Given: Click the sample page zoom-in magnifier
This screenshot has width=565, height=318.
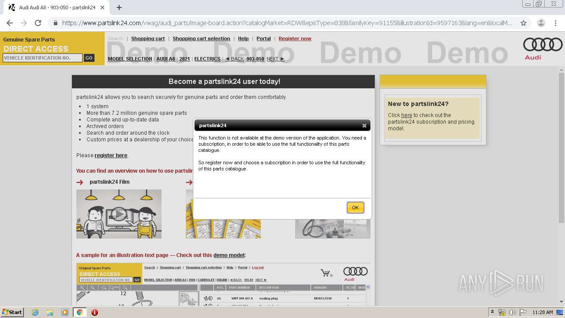Looking at the screenshot, I should 82,288.
